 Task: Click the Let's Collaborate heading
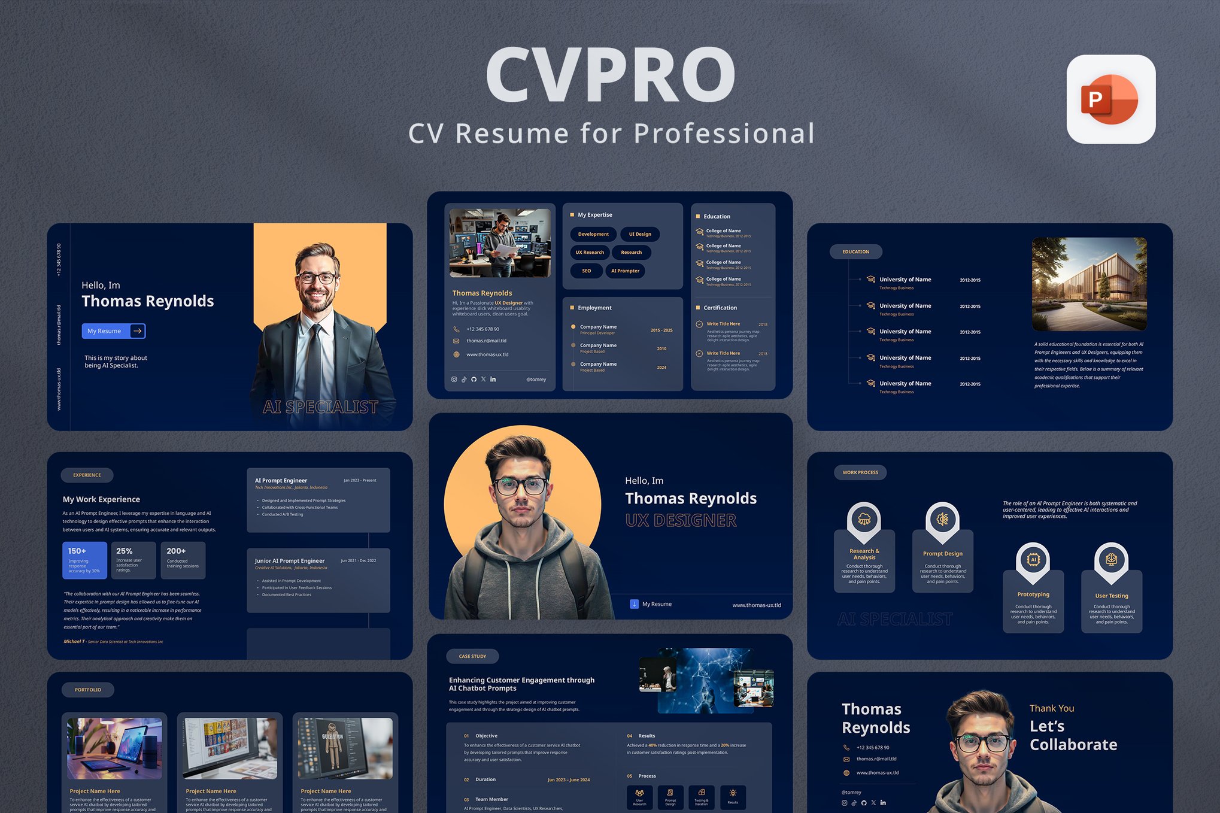pyautogui.click(x=1073, y=736)
